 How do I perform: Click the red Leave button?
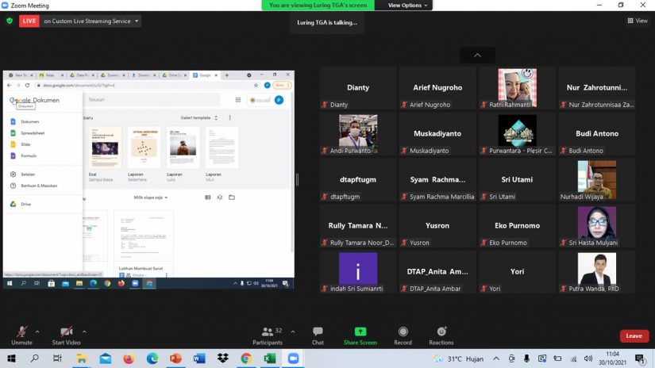coord(634,335)
